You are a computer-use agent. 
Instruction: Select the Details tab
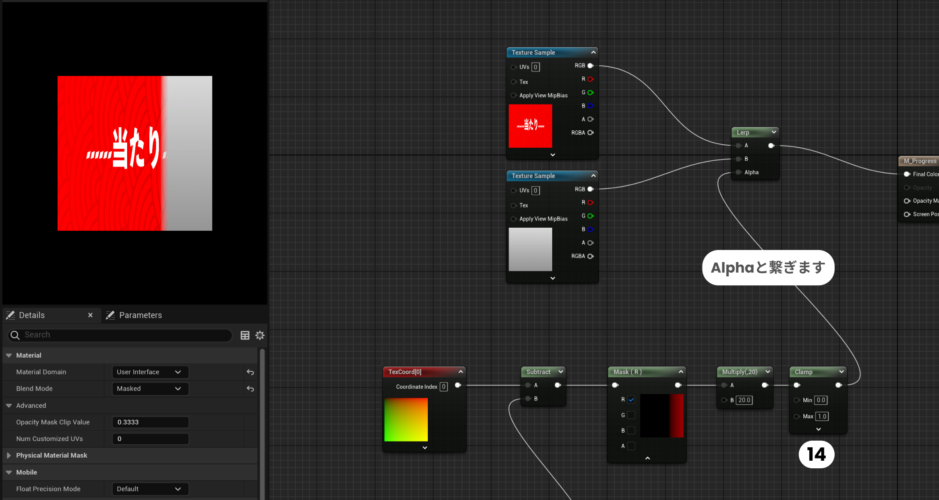pos(32,315)
